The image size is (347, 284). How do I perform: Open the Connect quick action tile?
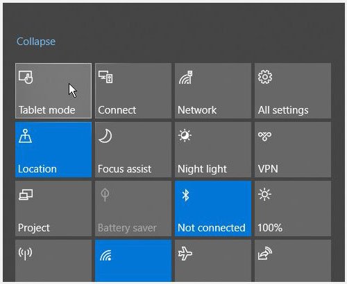coord(133,91)
